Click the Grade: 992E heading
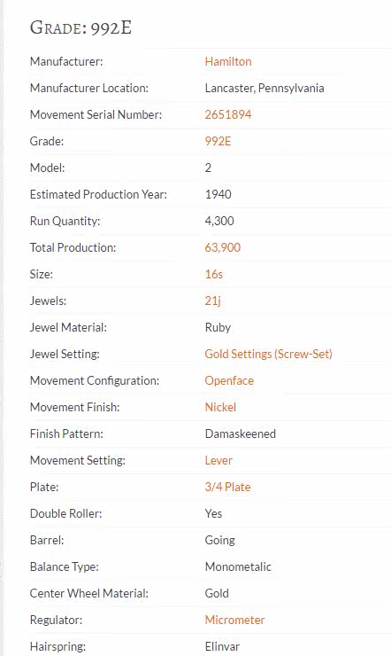391x656 pixels. coord(81,28)
